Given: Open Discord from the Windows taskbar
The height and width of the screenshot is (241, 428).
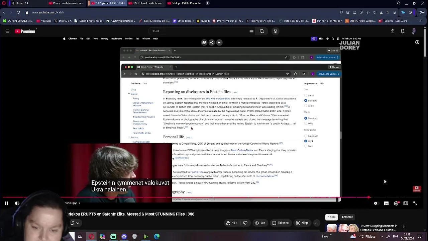Looking at the screenshot, I should pyautogui.click(x=124, y=237).
